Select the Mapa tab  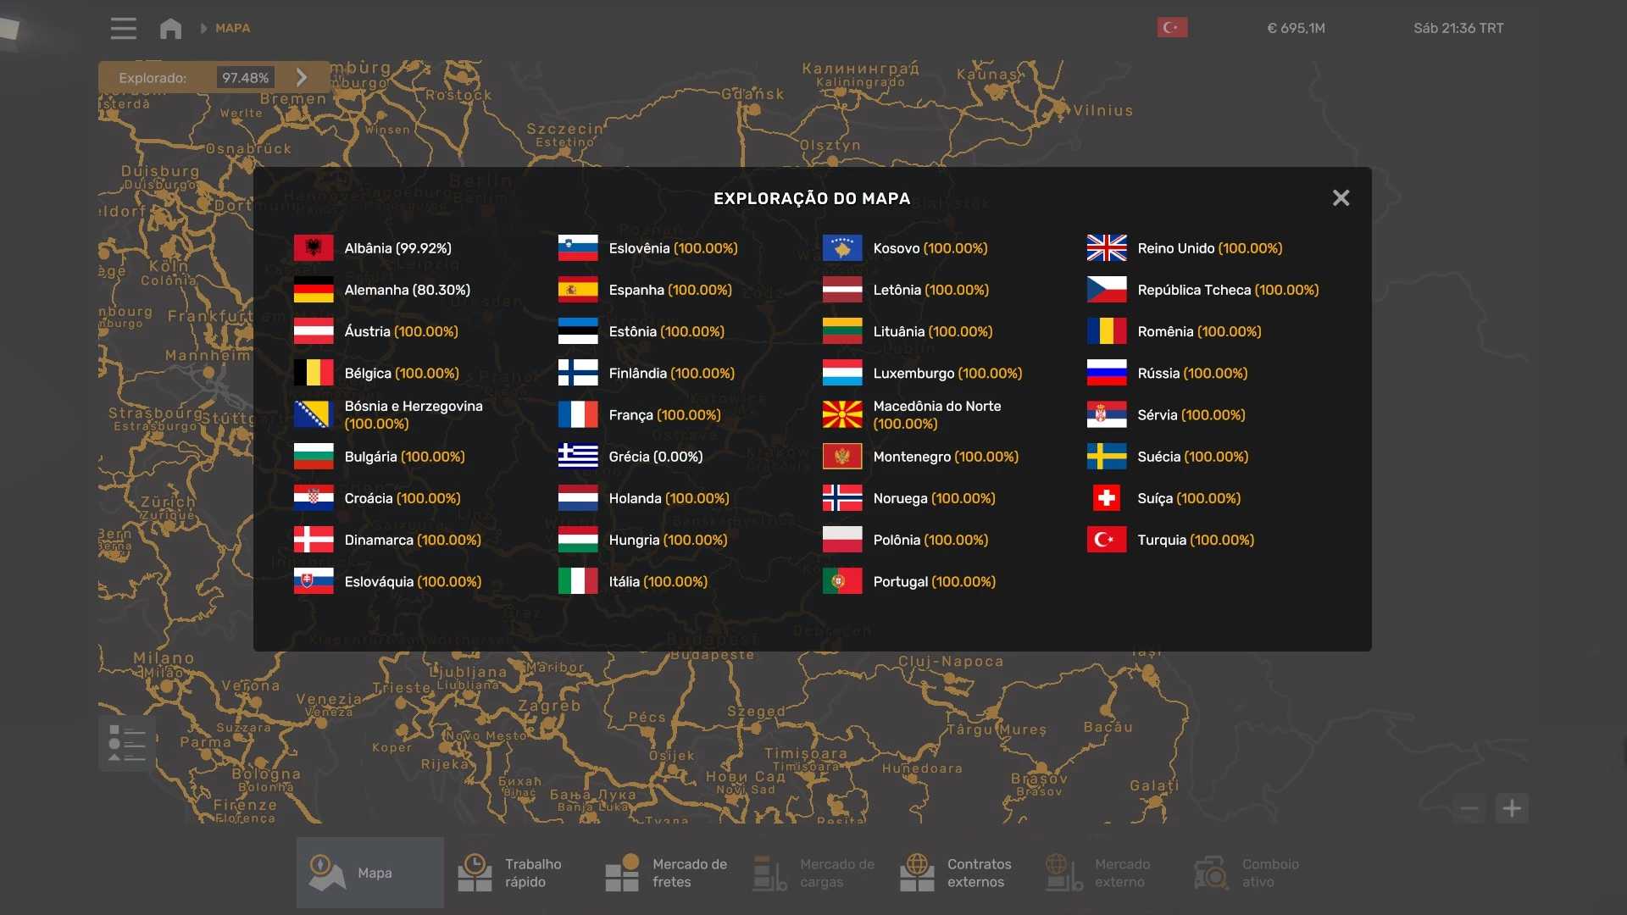[370, 873]
